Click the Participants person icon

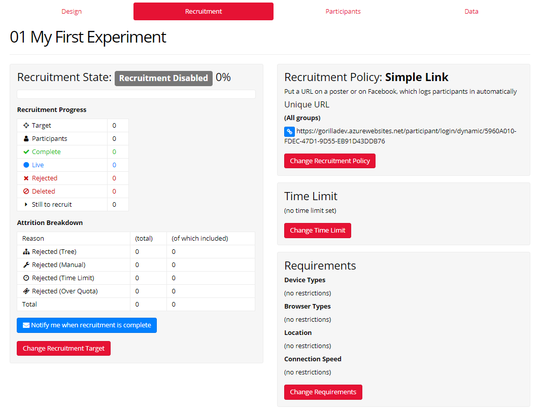pos(26,138)
